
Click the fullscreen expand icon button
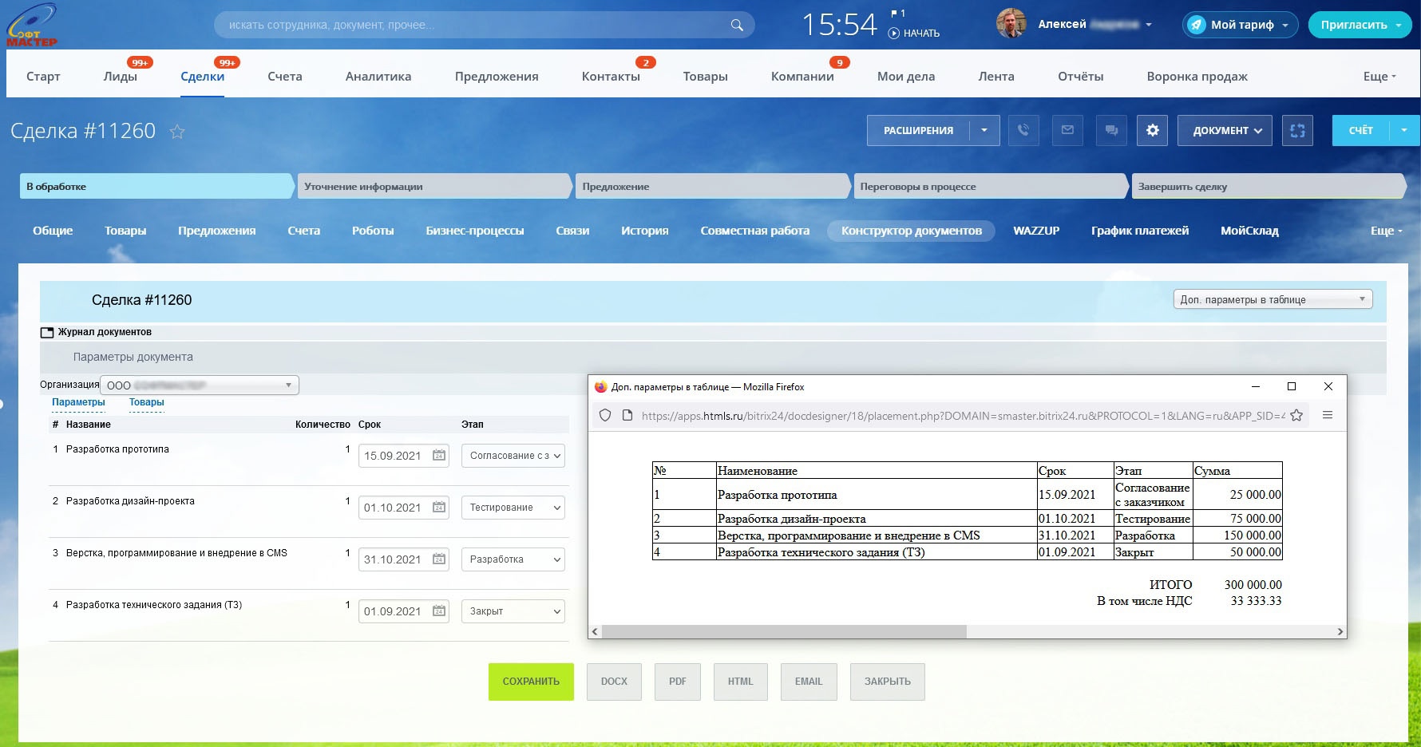(x=1296, y=130)
